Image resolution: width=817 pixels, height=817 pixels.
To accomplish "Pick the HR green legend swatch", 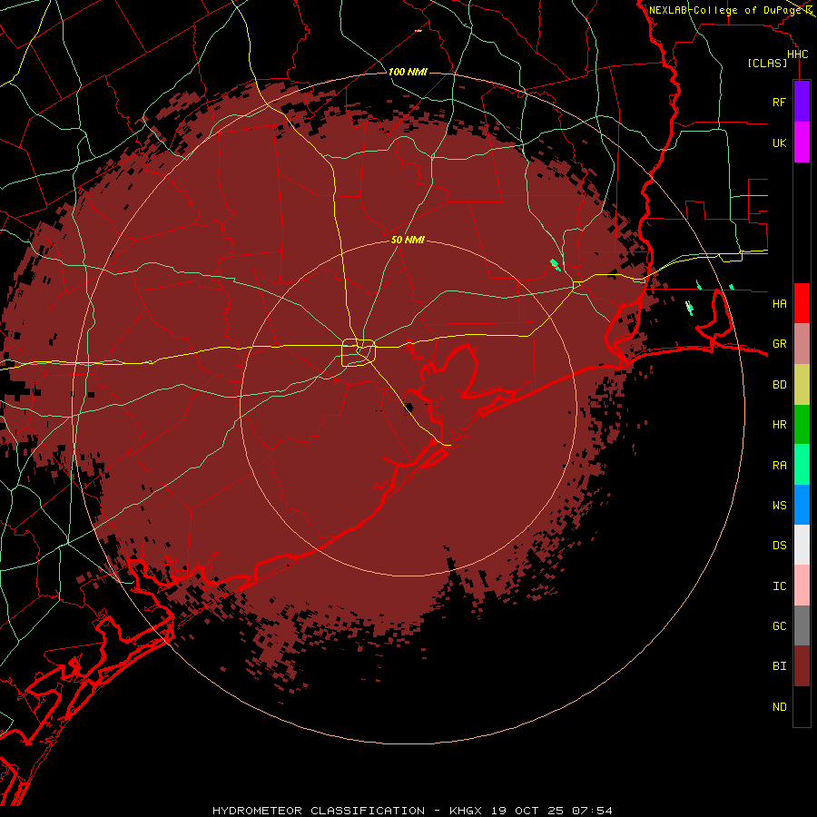I will [802, 425].
